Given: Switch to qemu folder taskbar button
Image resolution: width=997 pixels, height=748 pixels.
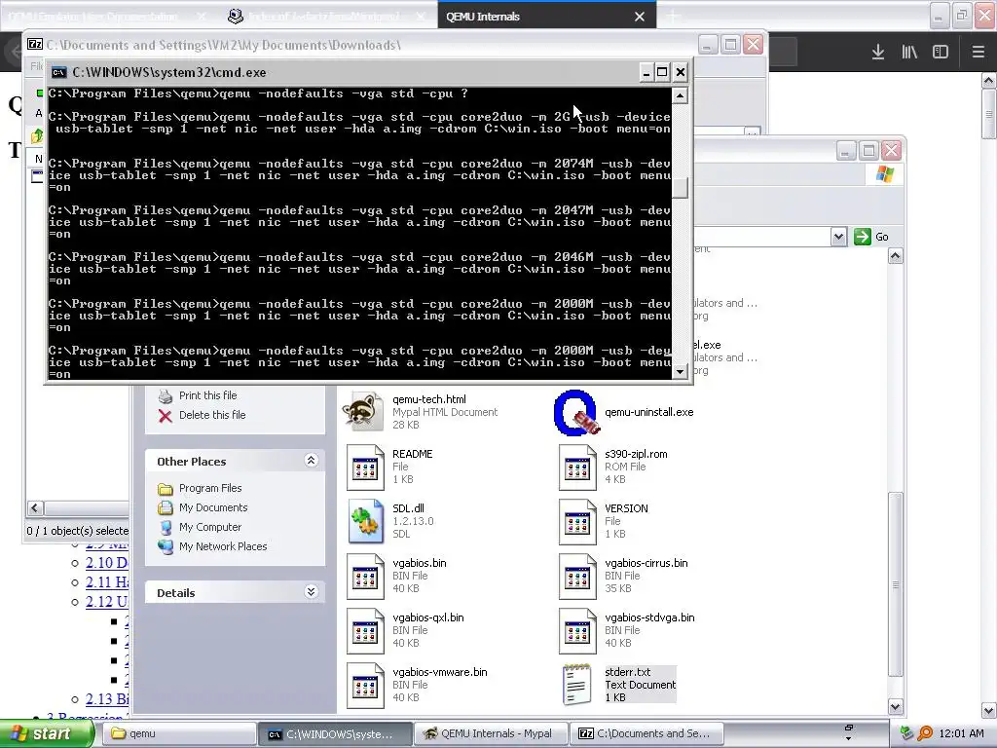Looking at the screenshot, I should [179, 733].
